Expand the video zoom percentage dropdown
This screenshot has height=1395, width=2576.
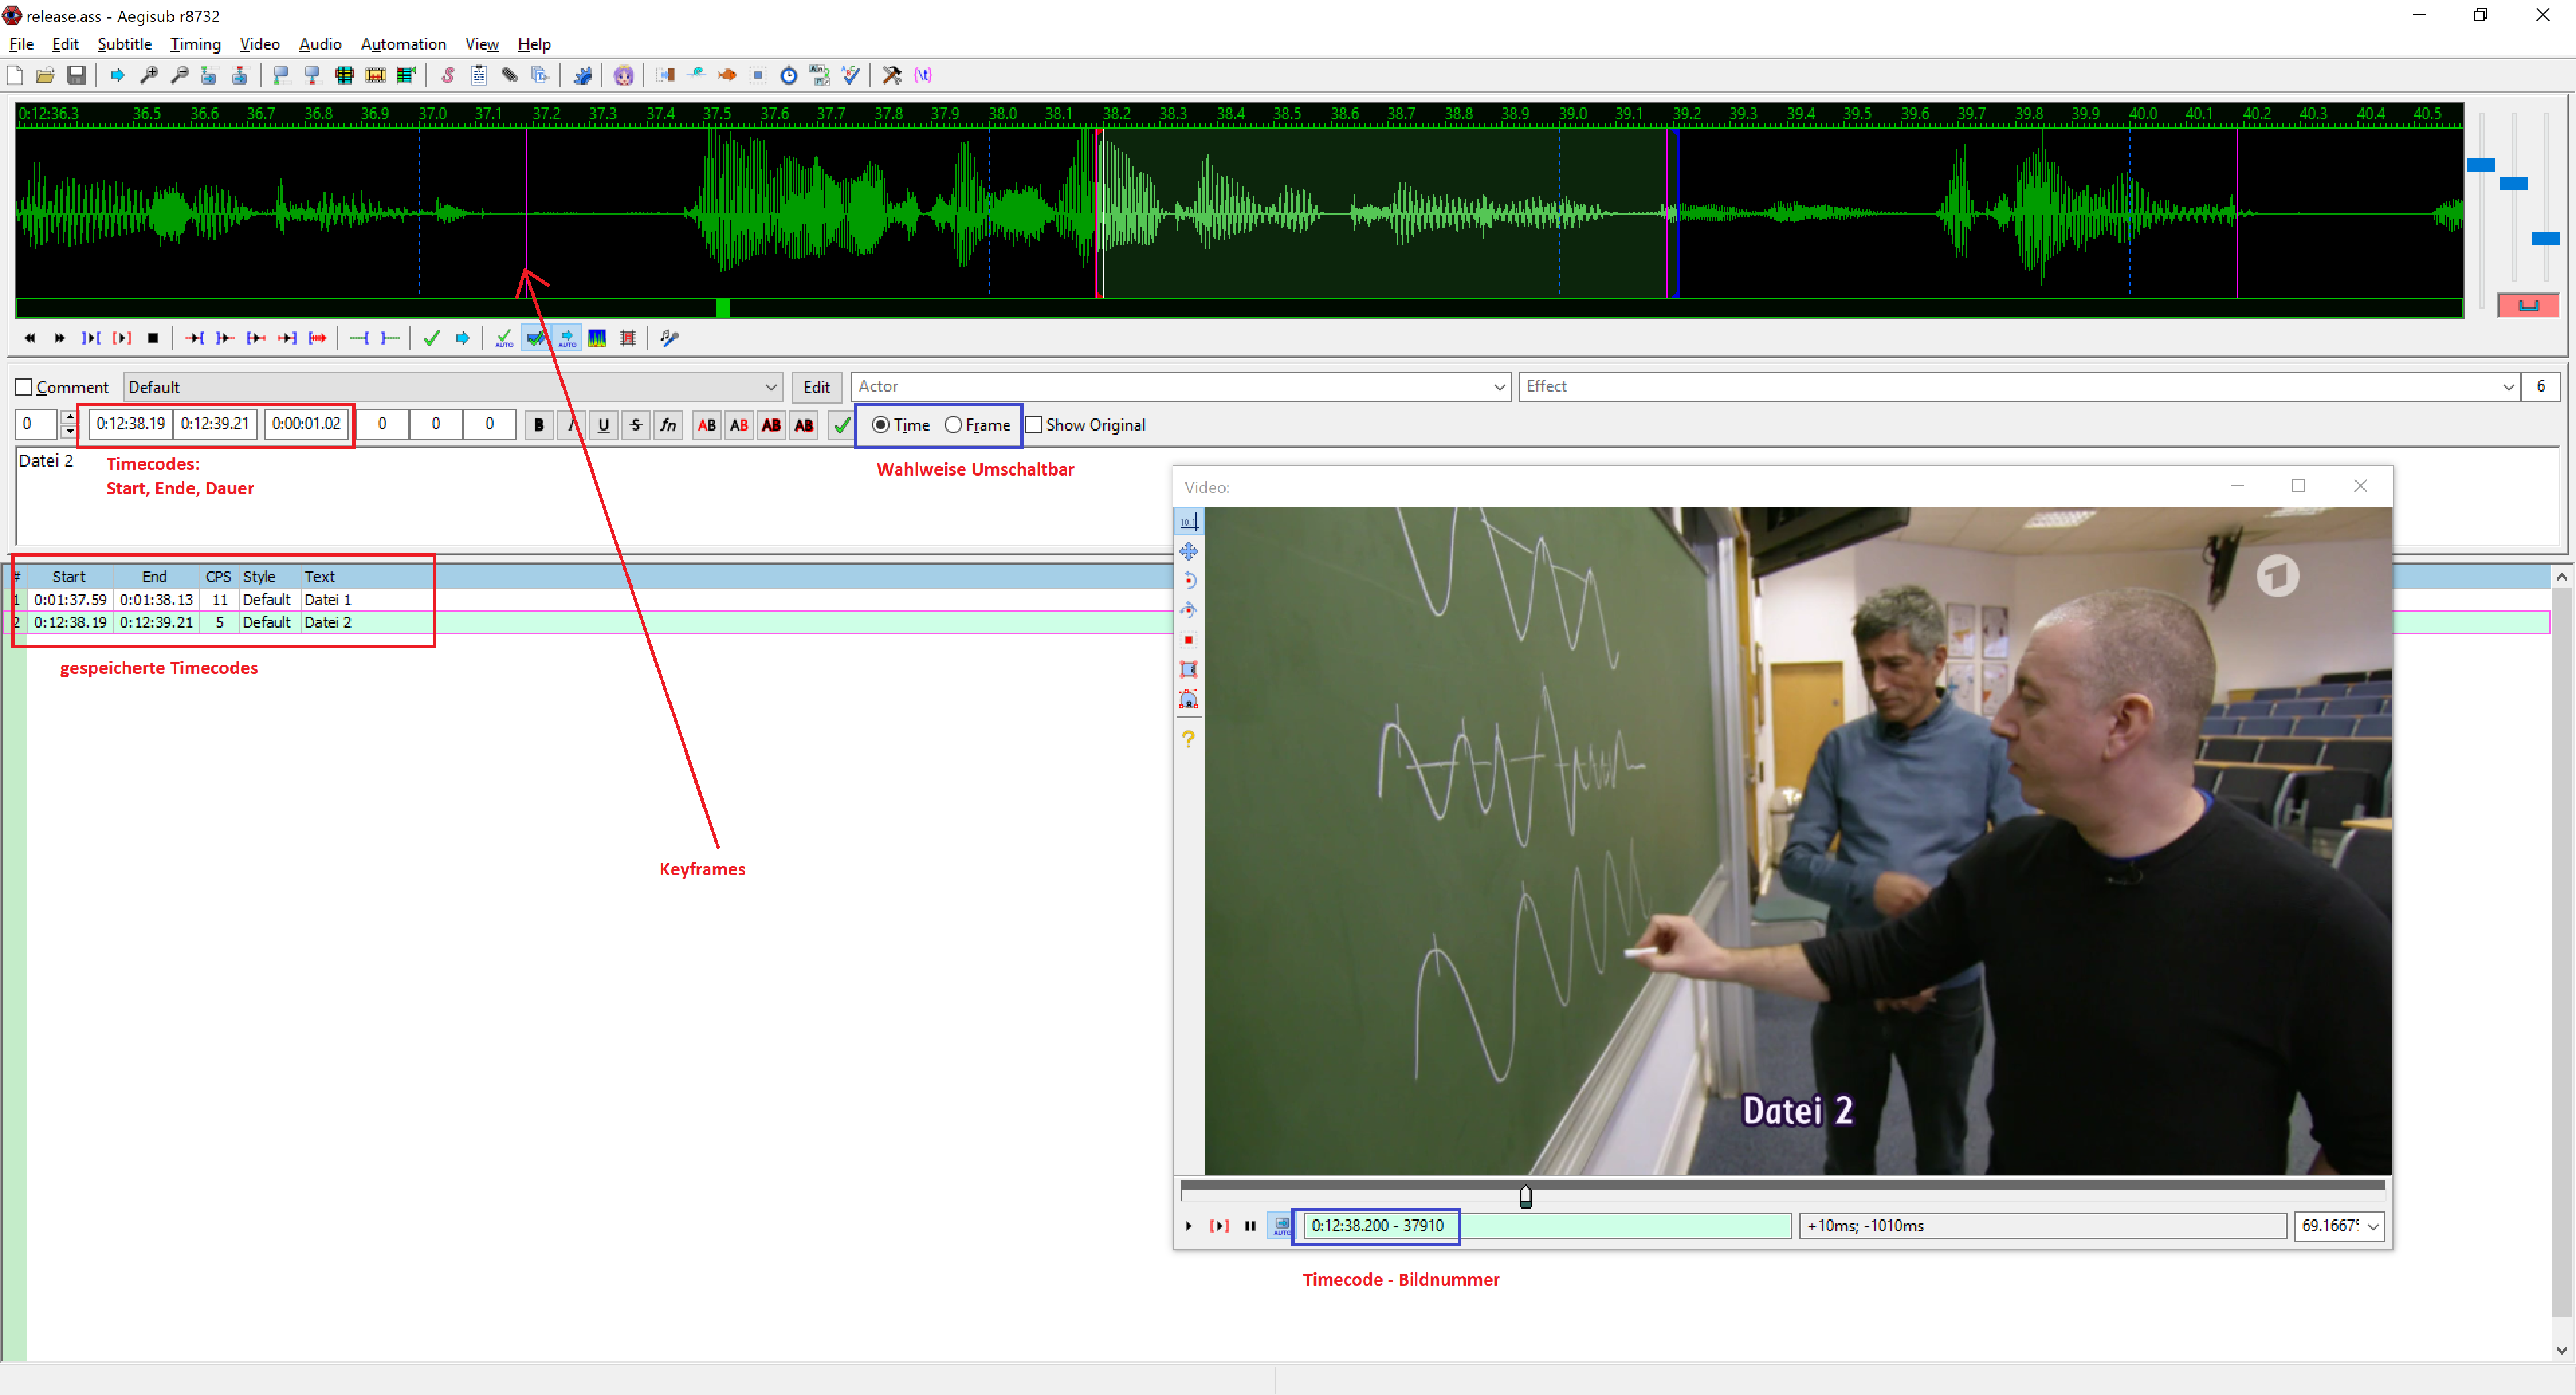pyautogui.click(x=2373, y=1226)
